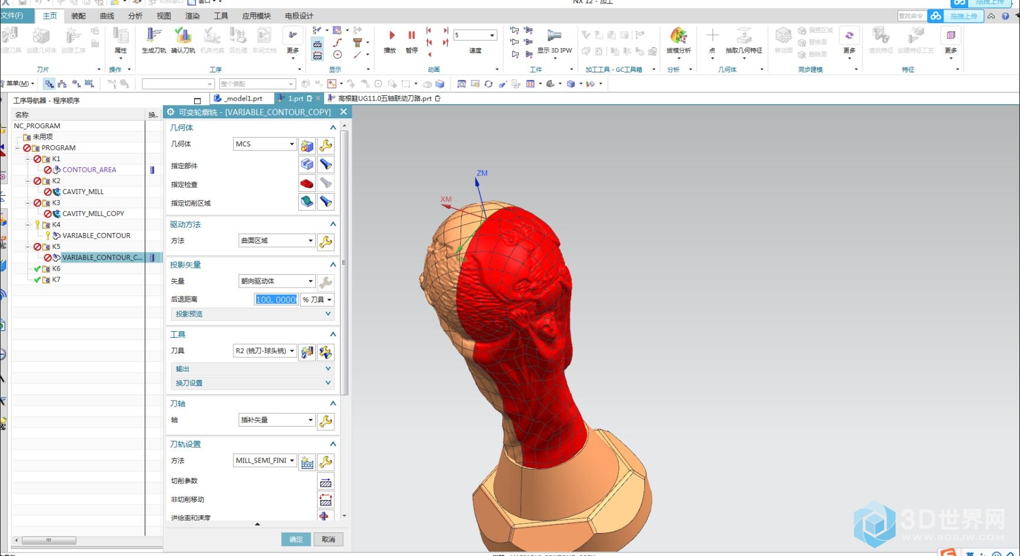
Task: Click the select-or-edit geometry icon beside MCS
Action: click(307, 145)
